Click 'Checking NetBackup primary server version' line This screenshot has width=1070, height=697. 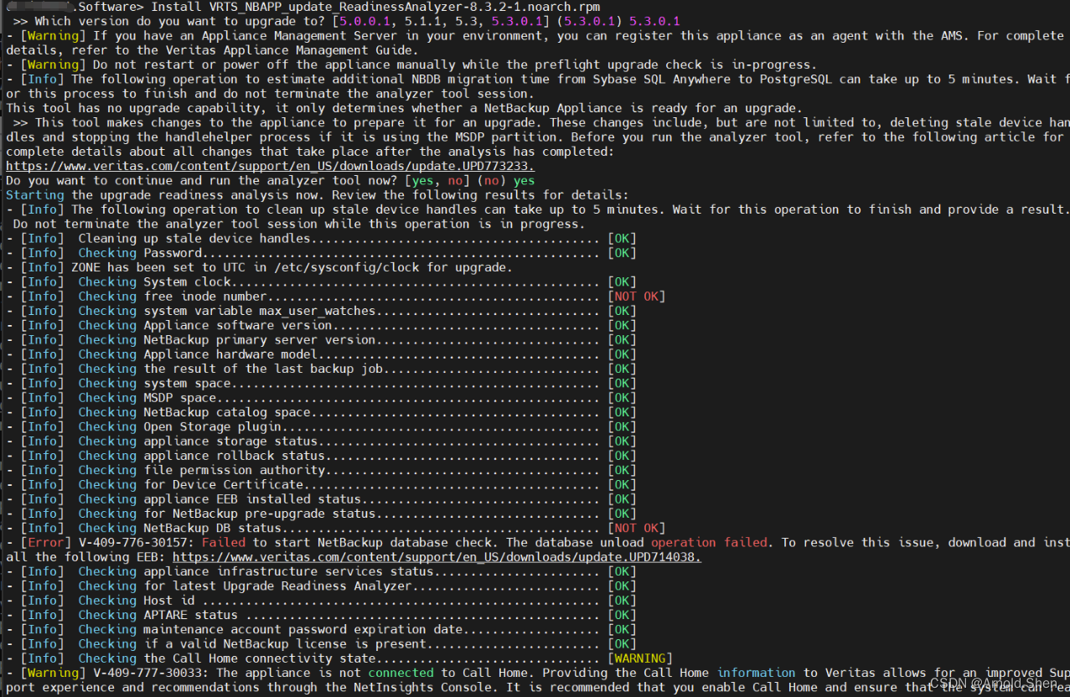pos(322,340)
